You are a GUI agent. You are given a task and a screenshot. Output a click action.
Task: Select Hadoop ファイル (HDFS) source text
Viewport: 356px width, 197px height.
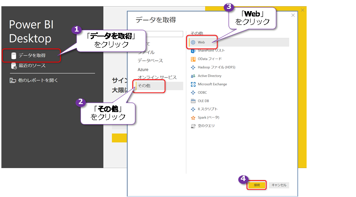coord(216,68)
